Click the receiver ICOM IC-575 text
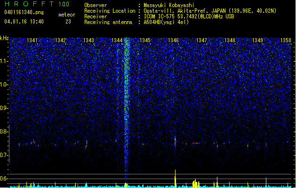Image resolution: width=296 pixels, height=188 pixels. coord(189,16)
